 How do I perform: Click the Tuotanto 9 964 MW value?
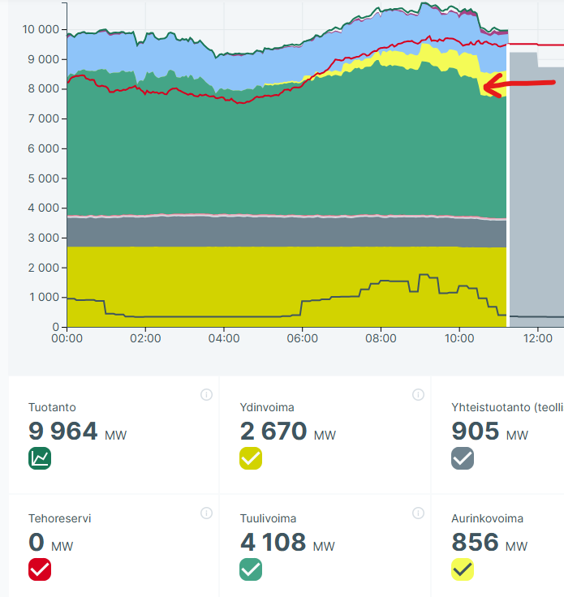[x=77, y=432]
